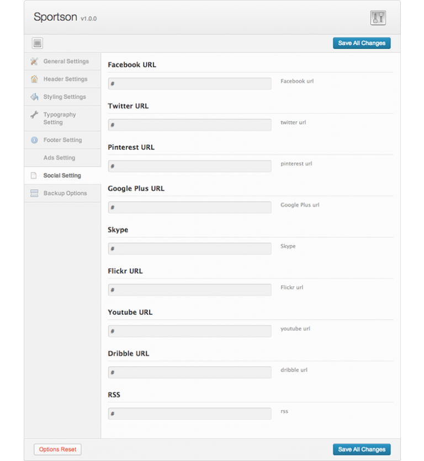Screen dimensions: 424x461
Task: Click the house icon for Header Settings
Action: 34,79
